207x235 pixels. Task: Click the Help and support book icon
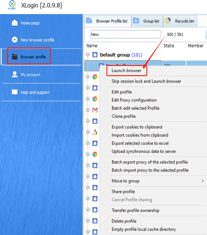[x=15, y=92]
